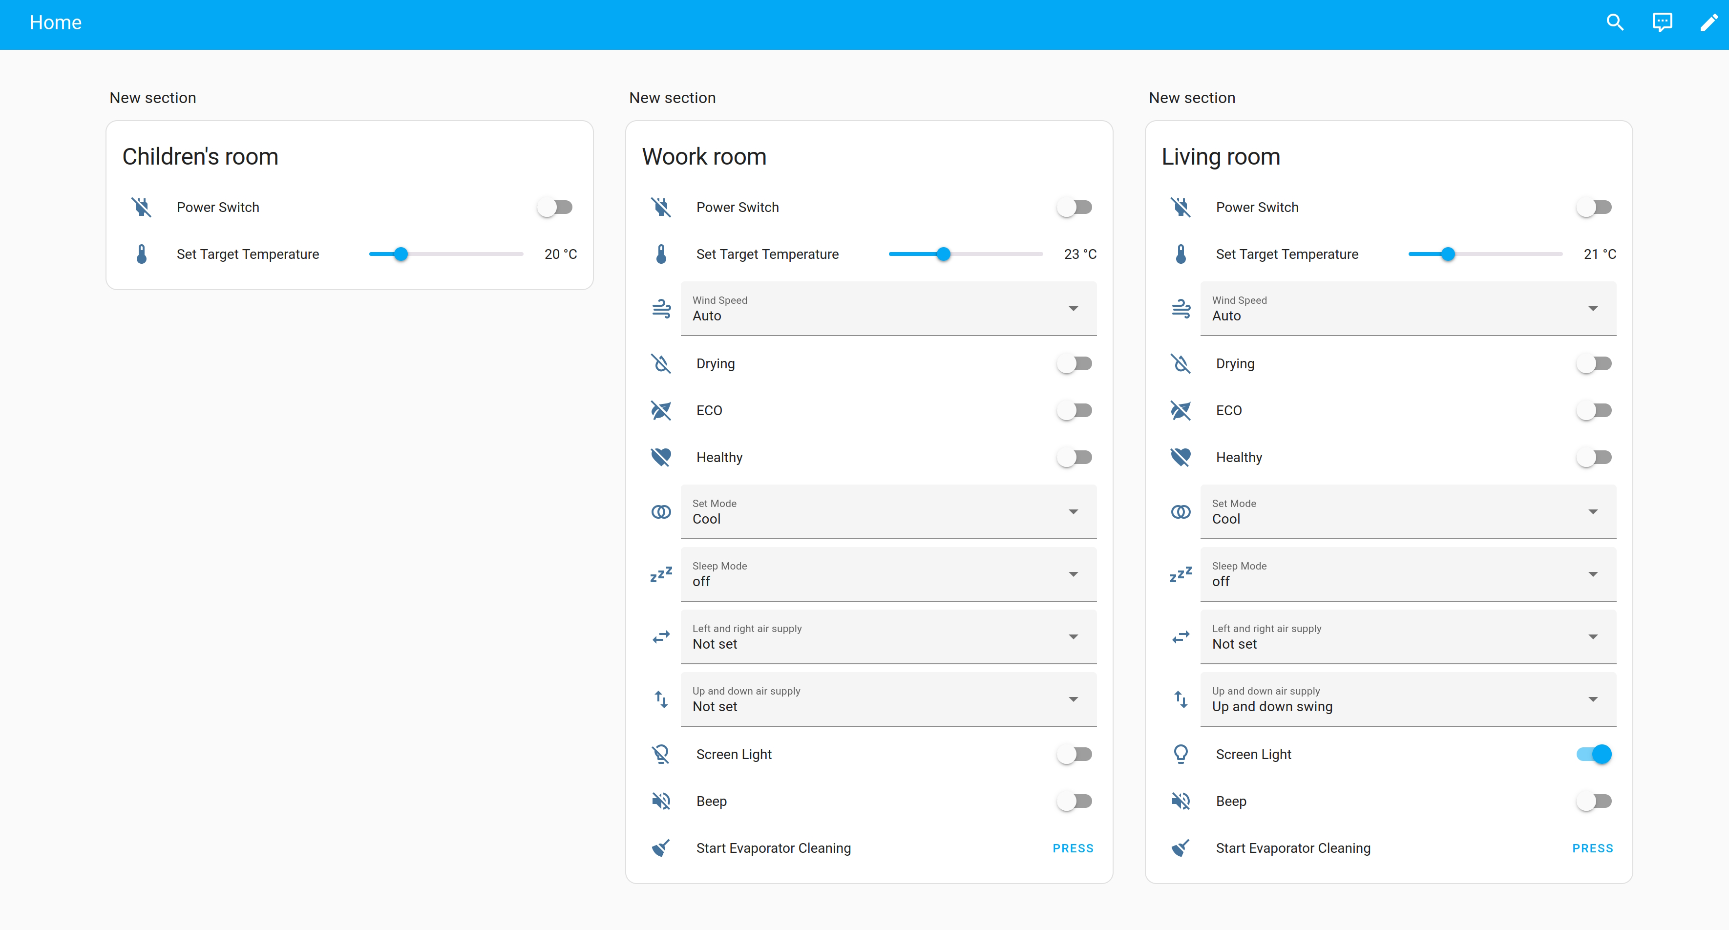
Task: Click the Living room card title
Action: [x=1221, y=156]
